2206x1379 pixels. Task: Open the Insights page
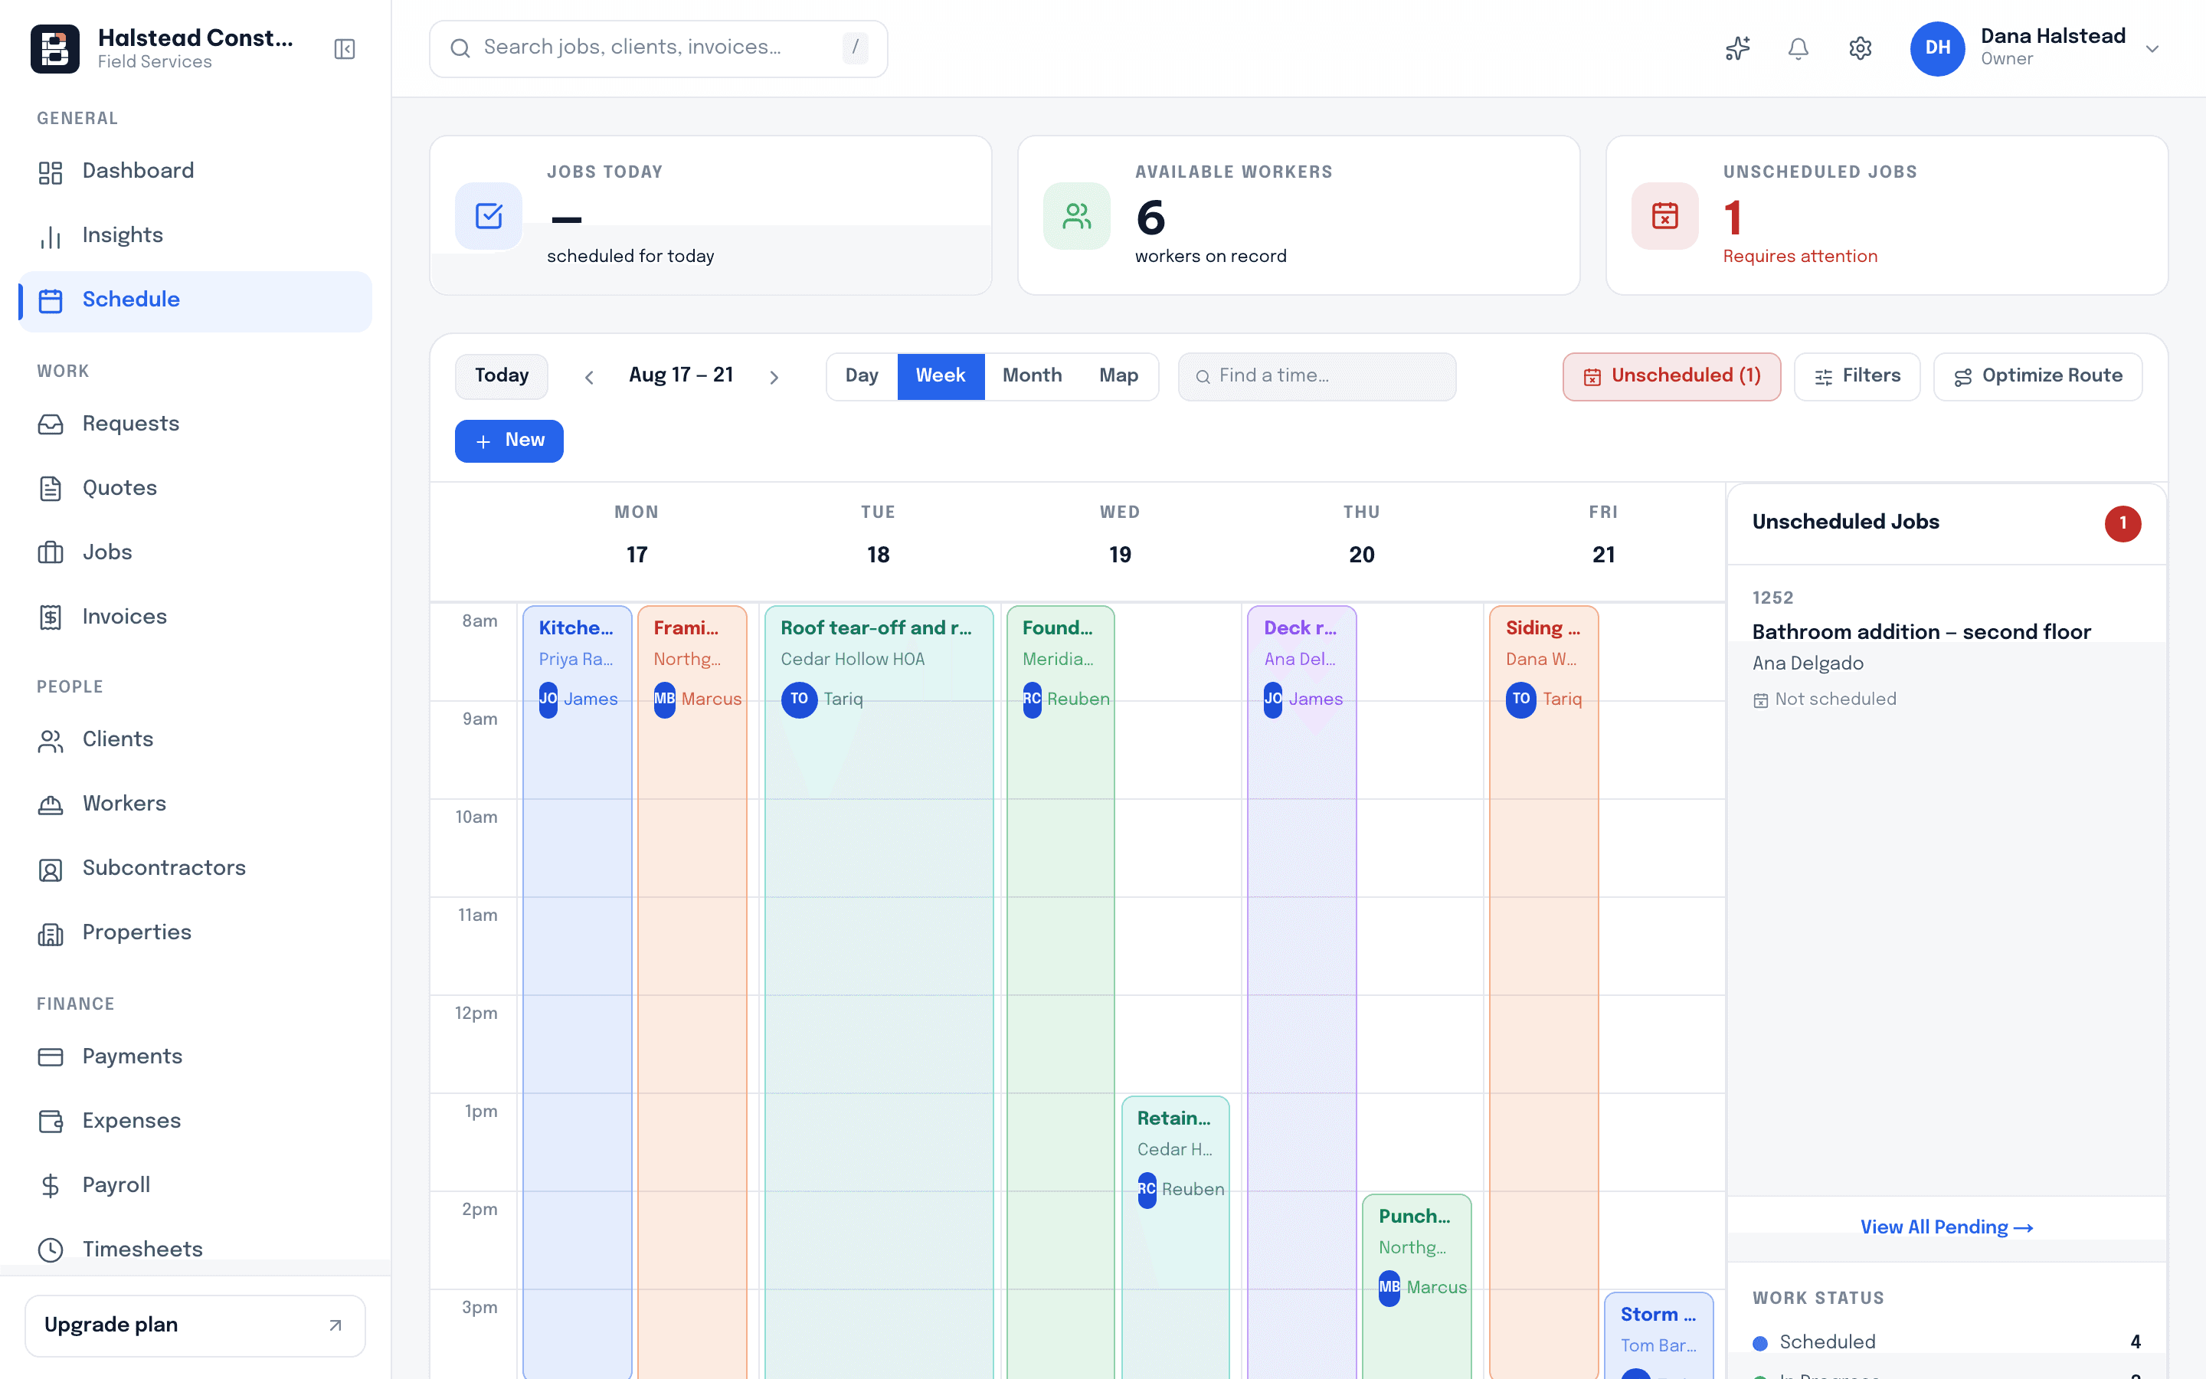point(195,236)
